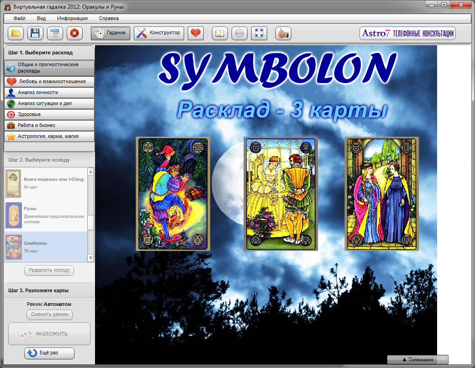Open the Информация menu
475x368 pixels.
coord(72,18)
